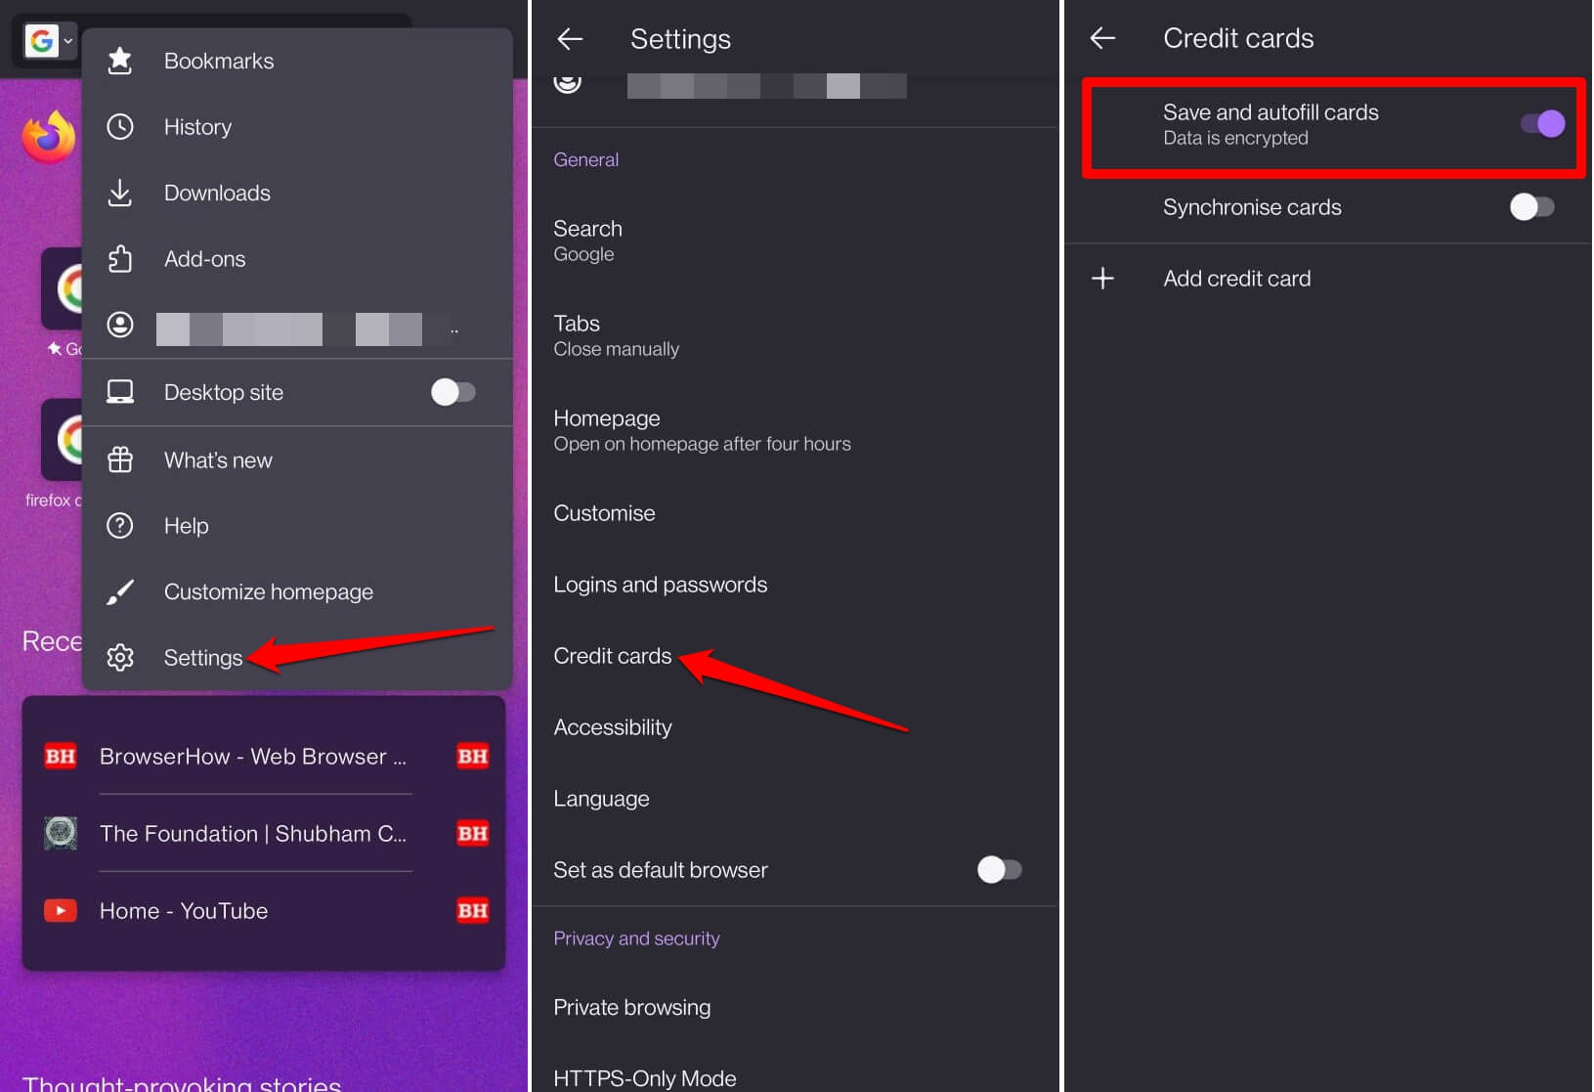Select What's new menu entry

click(297, 459)
